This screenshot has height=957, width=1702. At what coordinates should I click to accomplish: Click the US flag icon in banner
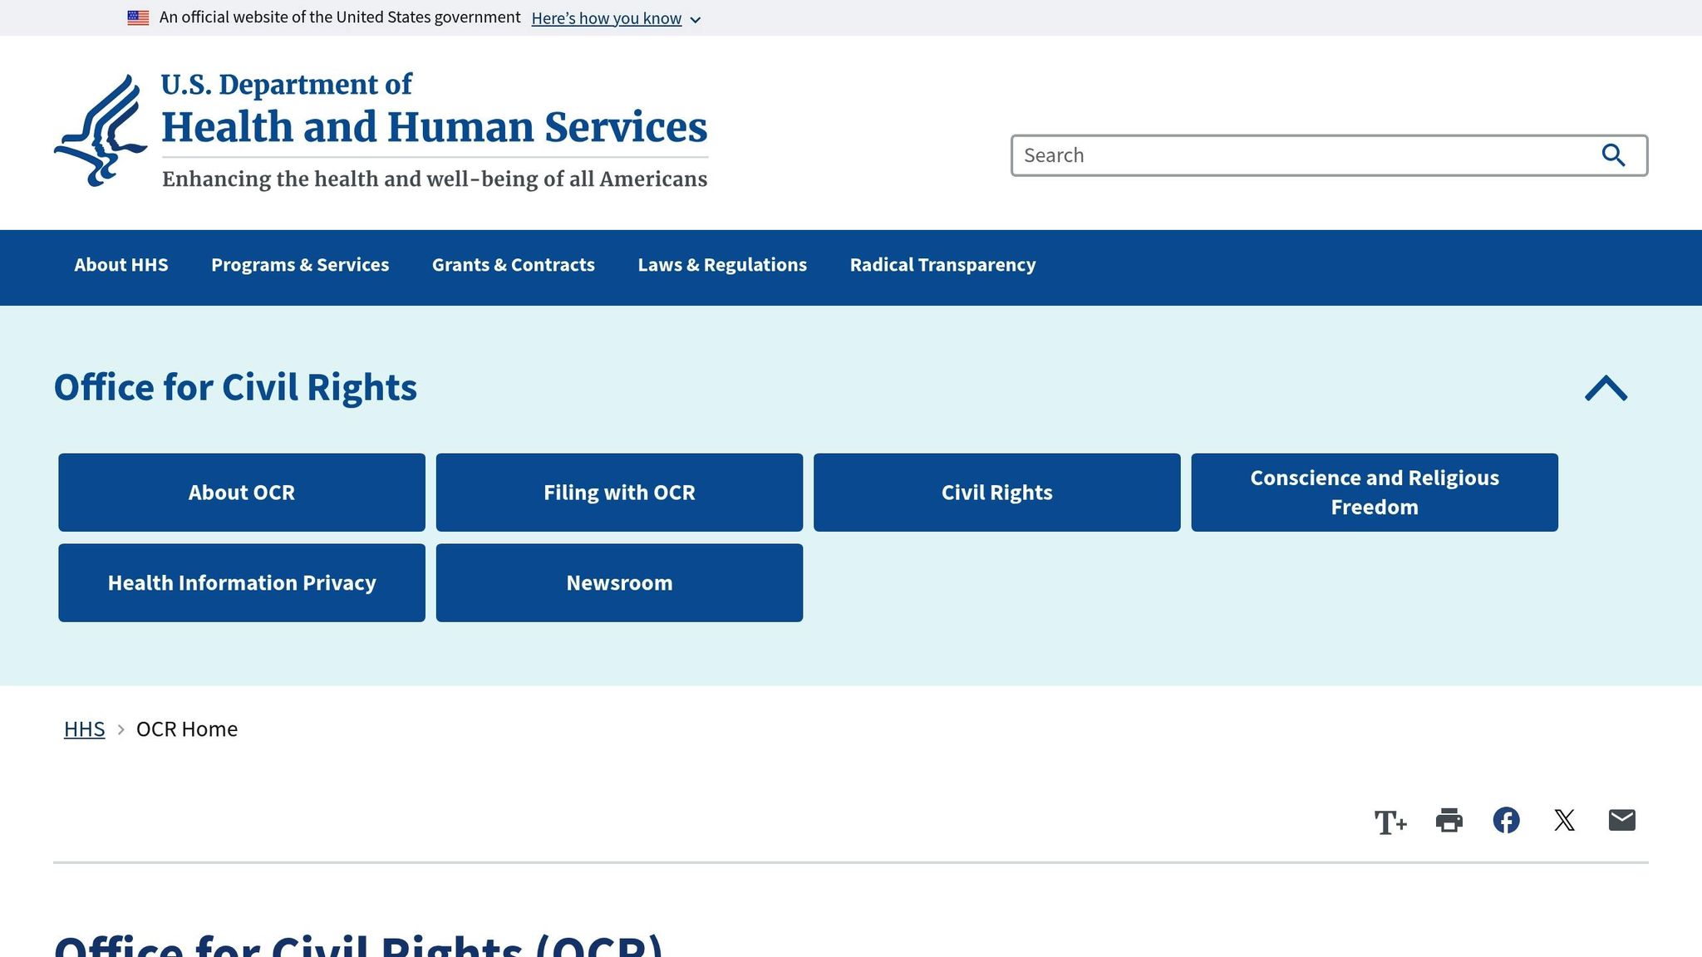pos(138,17)
